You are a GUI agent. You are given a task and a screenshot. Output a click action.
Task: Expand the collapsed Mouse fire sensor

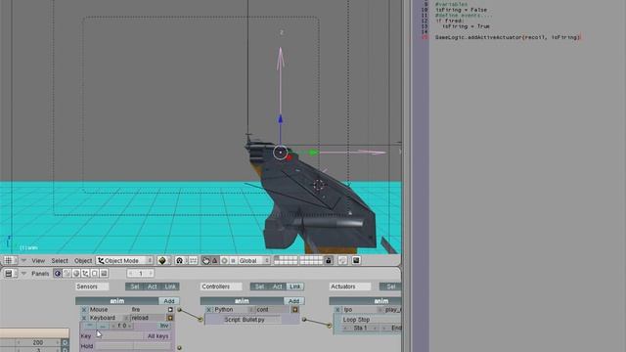170,310
